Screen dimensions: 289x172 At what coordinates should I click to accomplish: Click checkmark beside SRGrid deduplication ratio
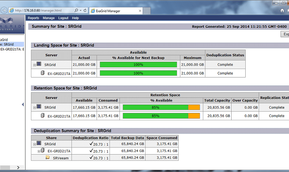click(91, 143)
